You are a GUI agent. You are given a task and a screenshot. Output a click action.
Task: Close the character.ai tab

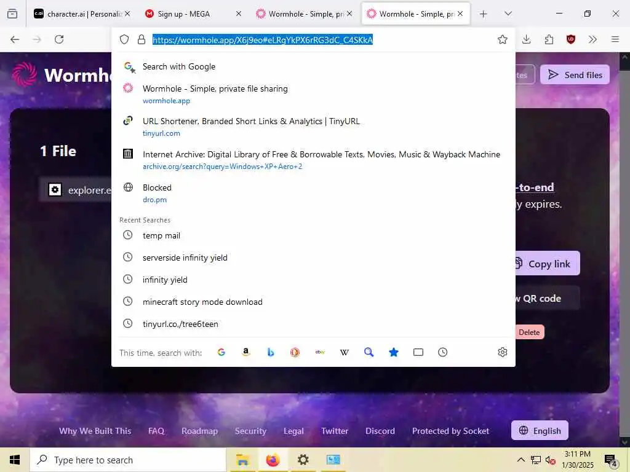127,14
